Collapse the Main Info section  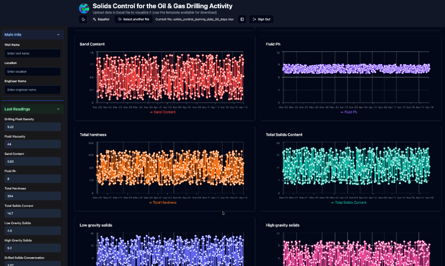pos(33,35)
